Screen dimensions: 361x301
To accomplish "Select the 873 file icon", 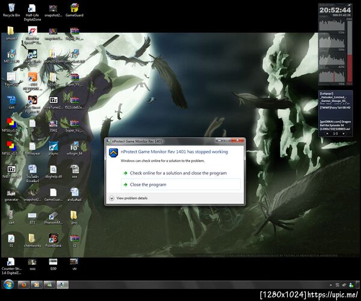I will point(32,218).
